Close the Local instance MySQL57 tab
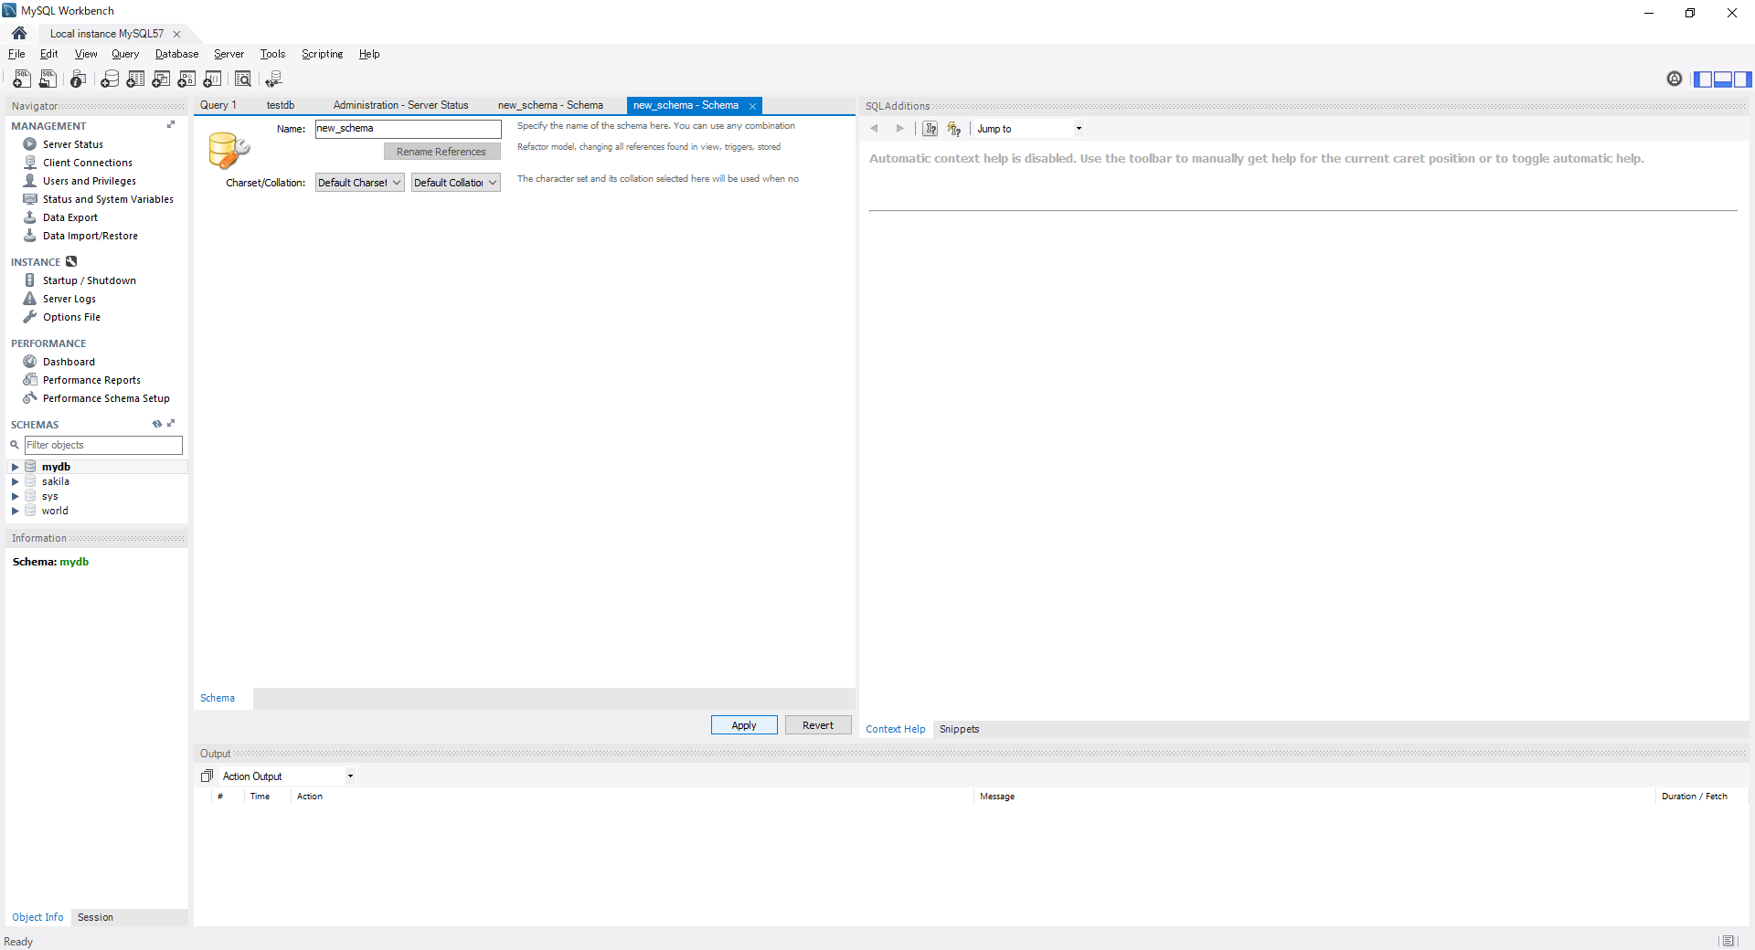The height and width of the screenshot is (950, 1755). pyautogui.click(x=176, y=34)
